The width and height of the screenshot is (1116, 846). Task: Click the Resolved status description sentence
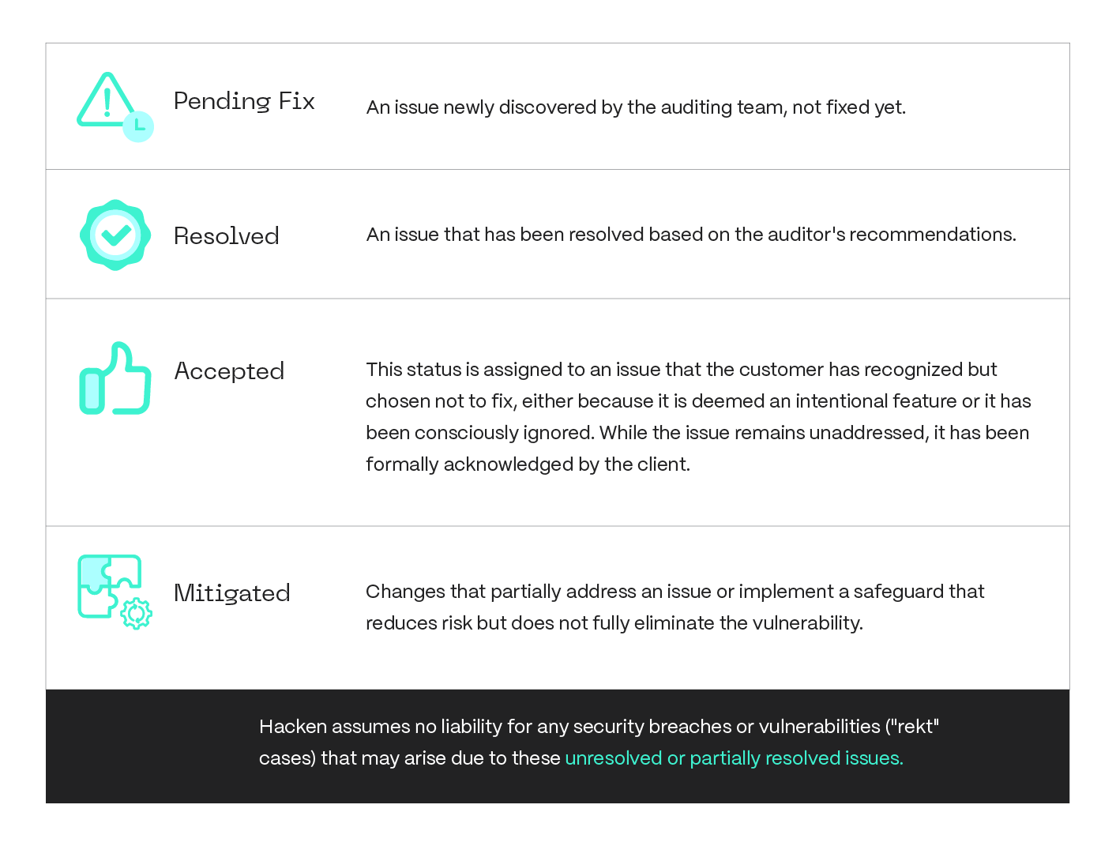coord(691,235)
